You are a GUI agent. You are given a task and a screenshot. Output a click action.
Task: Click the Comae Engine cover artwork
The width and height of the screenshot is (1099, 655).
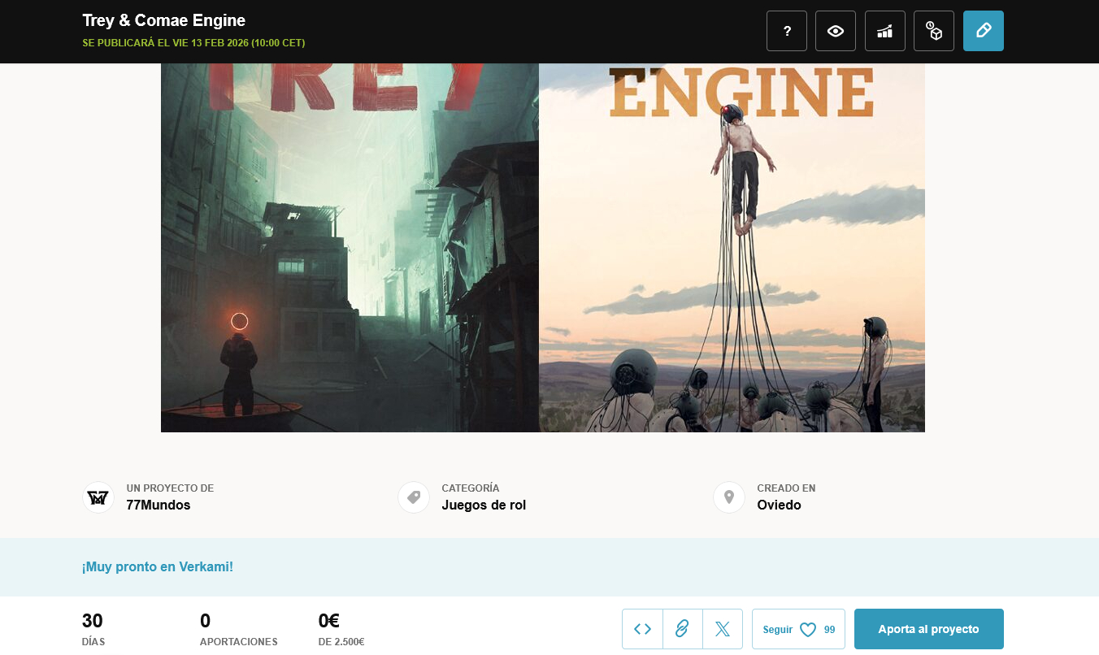coord(732,248)
